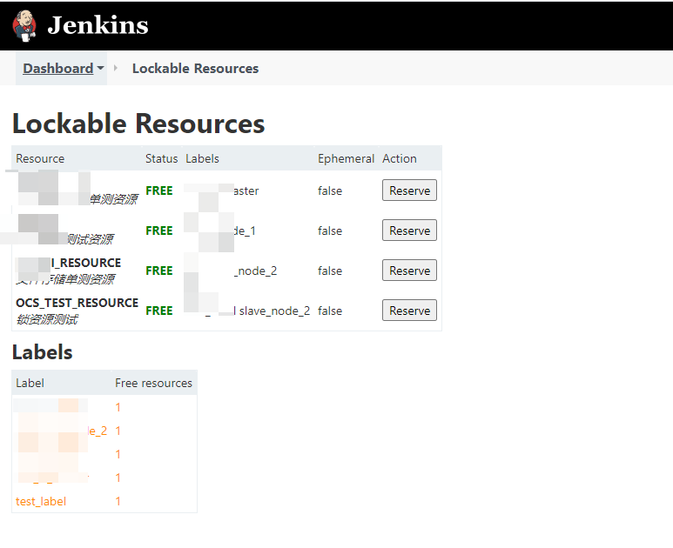Click the Labels column header in resources table
673x548 pixels.
(202, 158)
